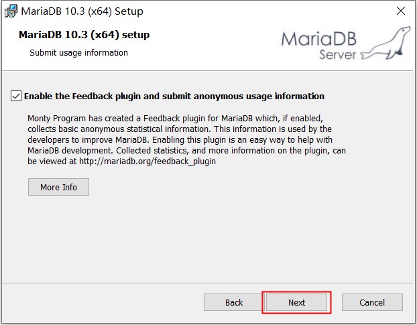Image resolution: width=417 pixels, height=325 pixels.
Task: Click the 'Submit usage information' subtitle
Action: pyautogui.click(x=78, y=52)
